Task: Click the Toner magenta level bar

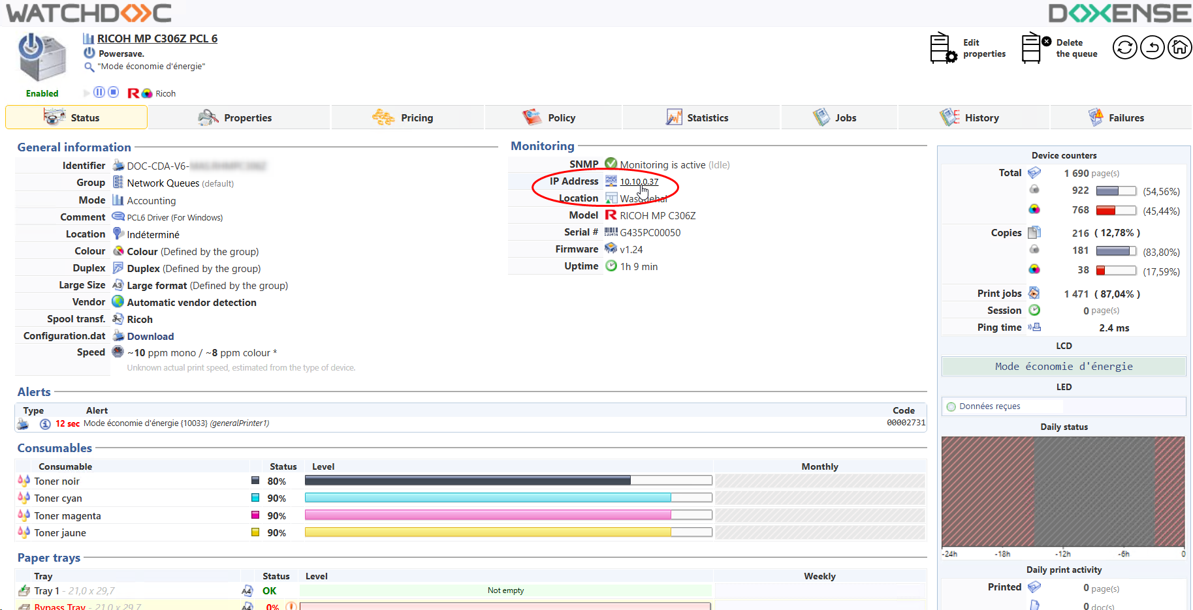Action: 508,515
